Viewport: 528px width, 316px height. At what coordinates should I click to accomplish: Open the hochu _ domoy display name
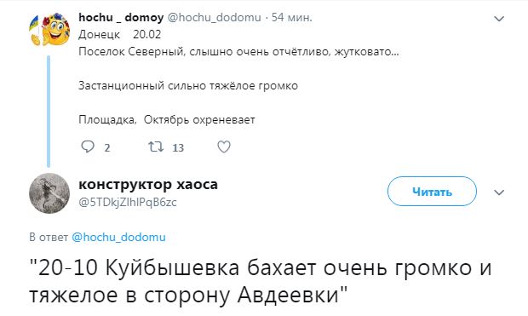pos(121,17)
